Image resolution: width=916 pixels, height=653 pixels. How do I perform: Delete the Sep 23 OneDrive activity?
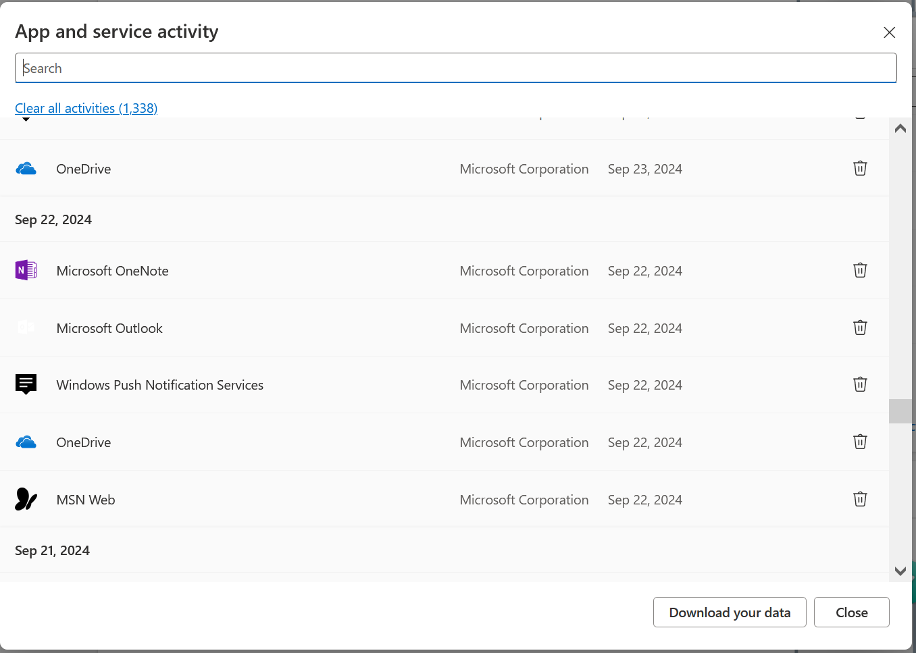860,168
